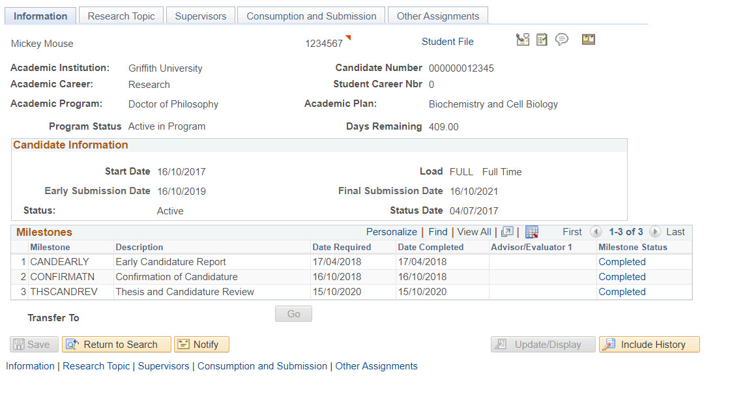Open the comments speech bubble icon
This screenshot has height=400, width=745.
(x=561, y=40)
